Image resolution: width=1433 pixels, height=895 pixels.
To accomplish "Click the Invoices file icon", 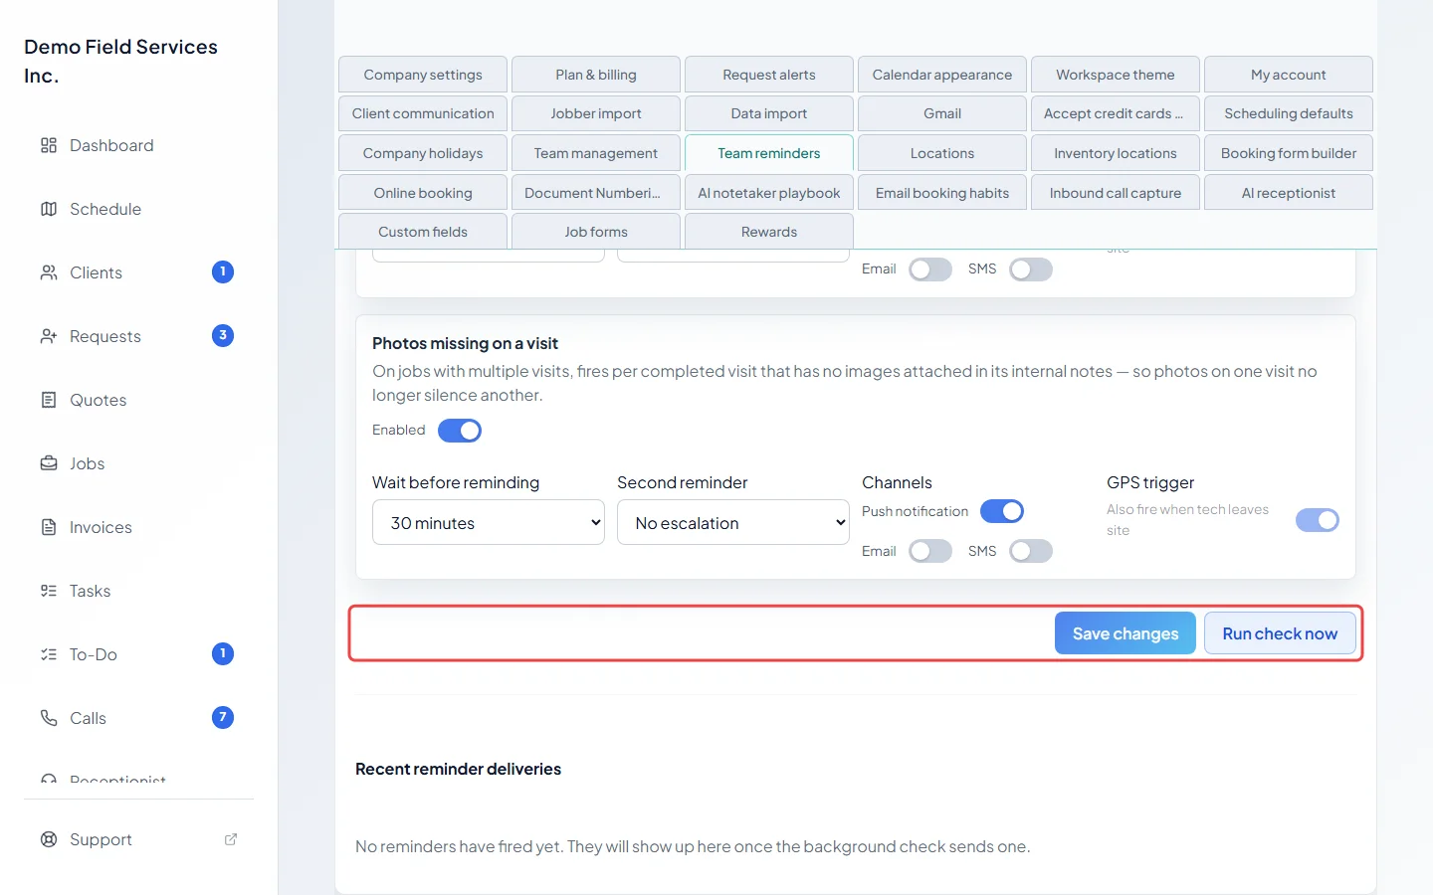I will coord(49,527).
